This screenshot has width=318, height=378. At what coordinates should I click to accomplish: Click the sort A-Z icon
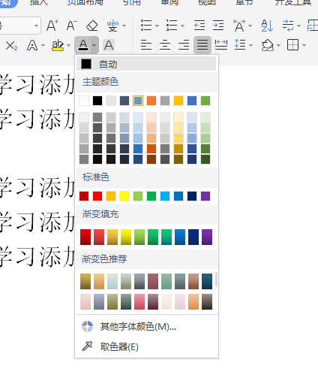pos(267,26)
